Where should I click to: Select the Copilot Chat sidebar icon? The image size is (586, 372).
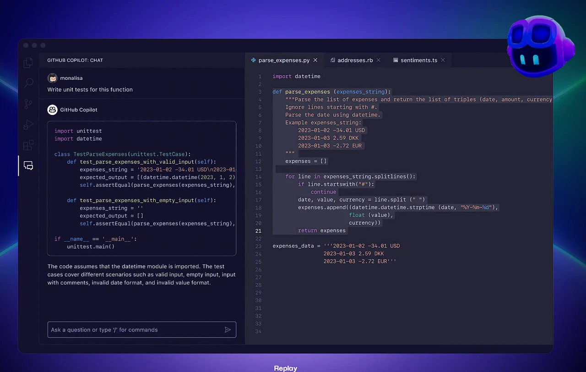coord(28,166)
